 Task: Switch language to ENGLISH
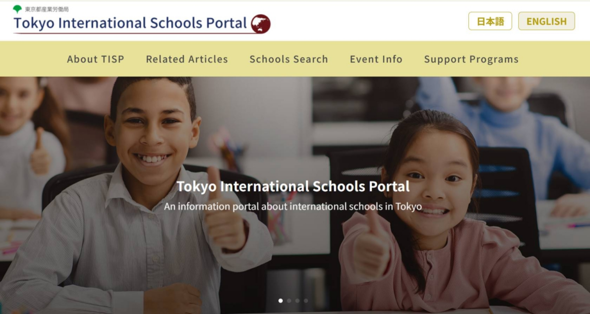[x=546, y=21]
